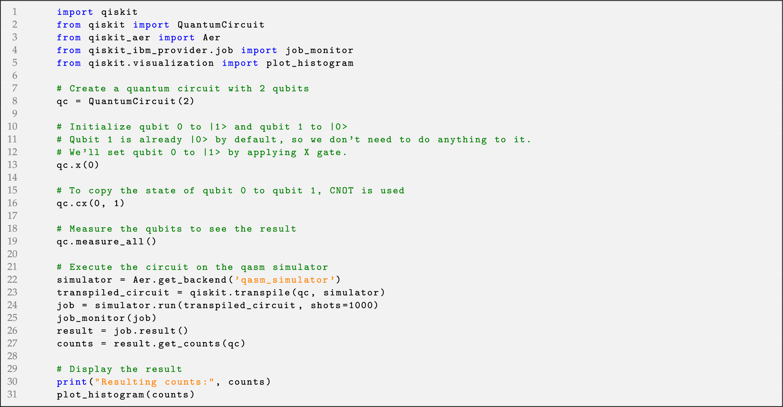Click the qc.x(0) statement

click(x=78, y=165)
